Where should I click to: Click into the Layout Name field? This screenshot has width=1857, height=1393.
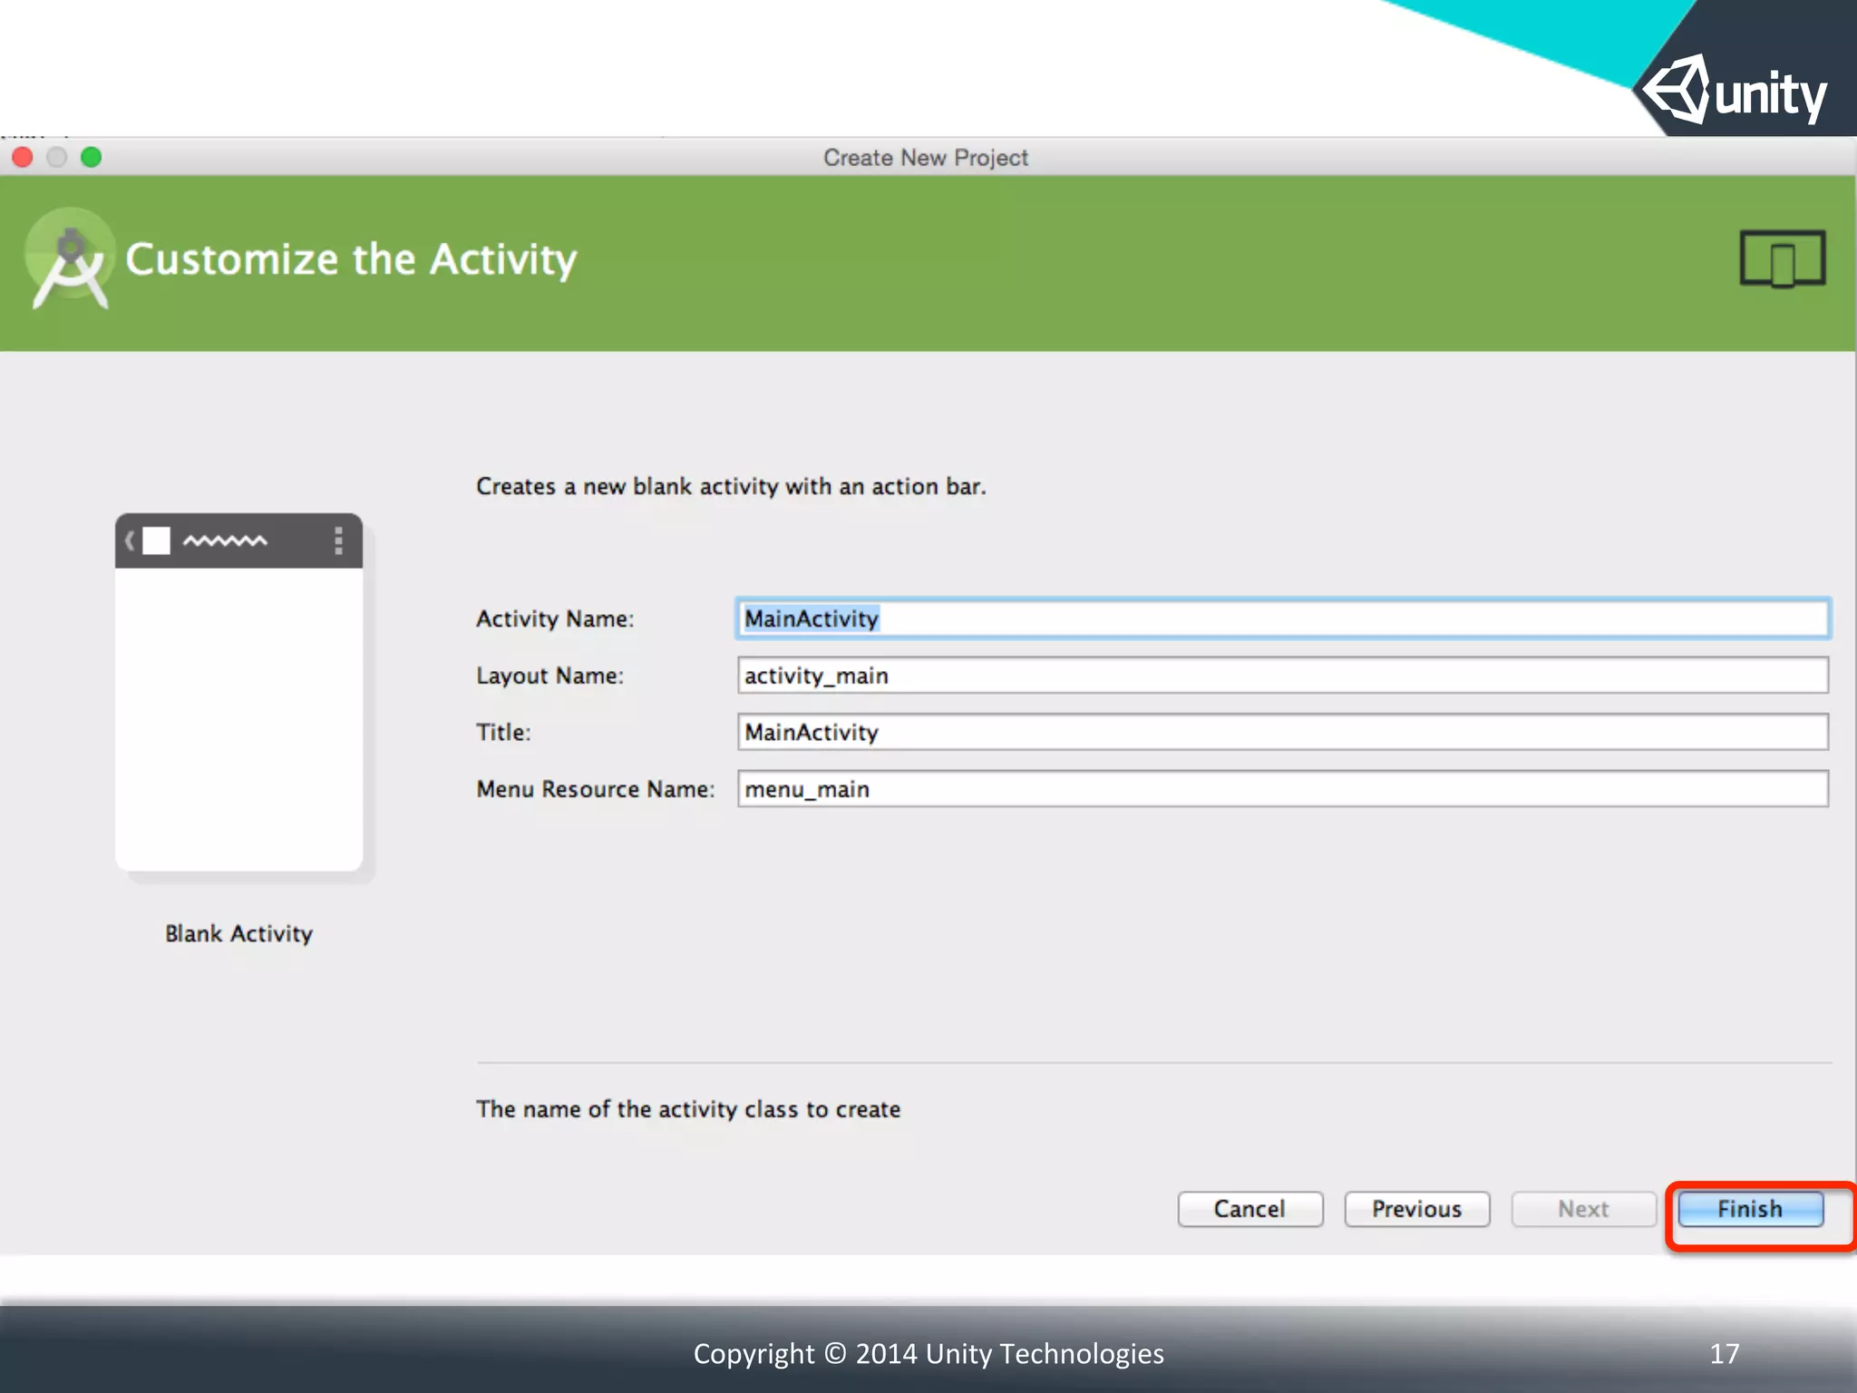(1282, 676)
